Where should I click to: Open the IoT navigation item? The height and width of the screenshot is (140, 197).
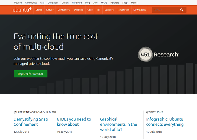tap(98, 10)
